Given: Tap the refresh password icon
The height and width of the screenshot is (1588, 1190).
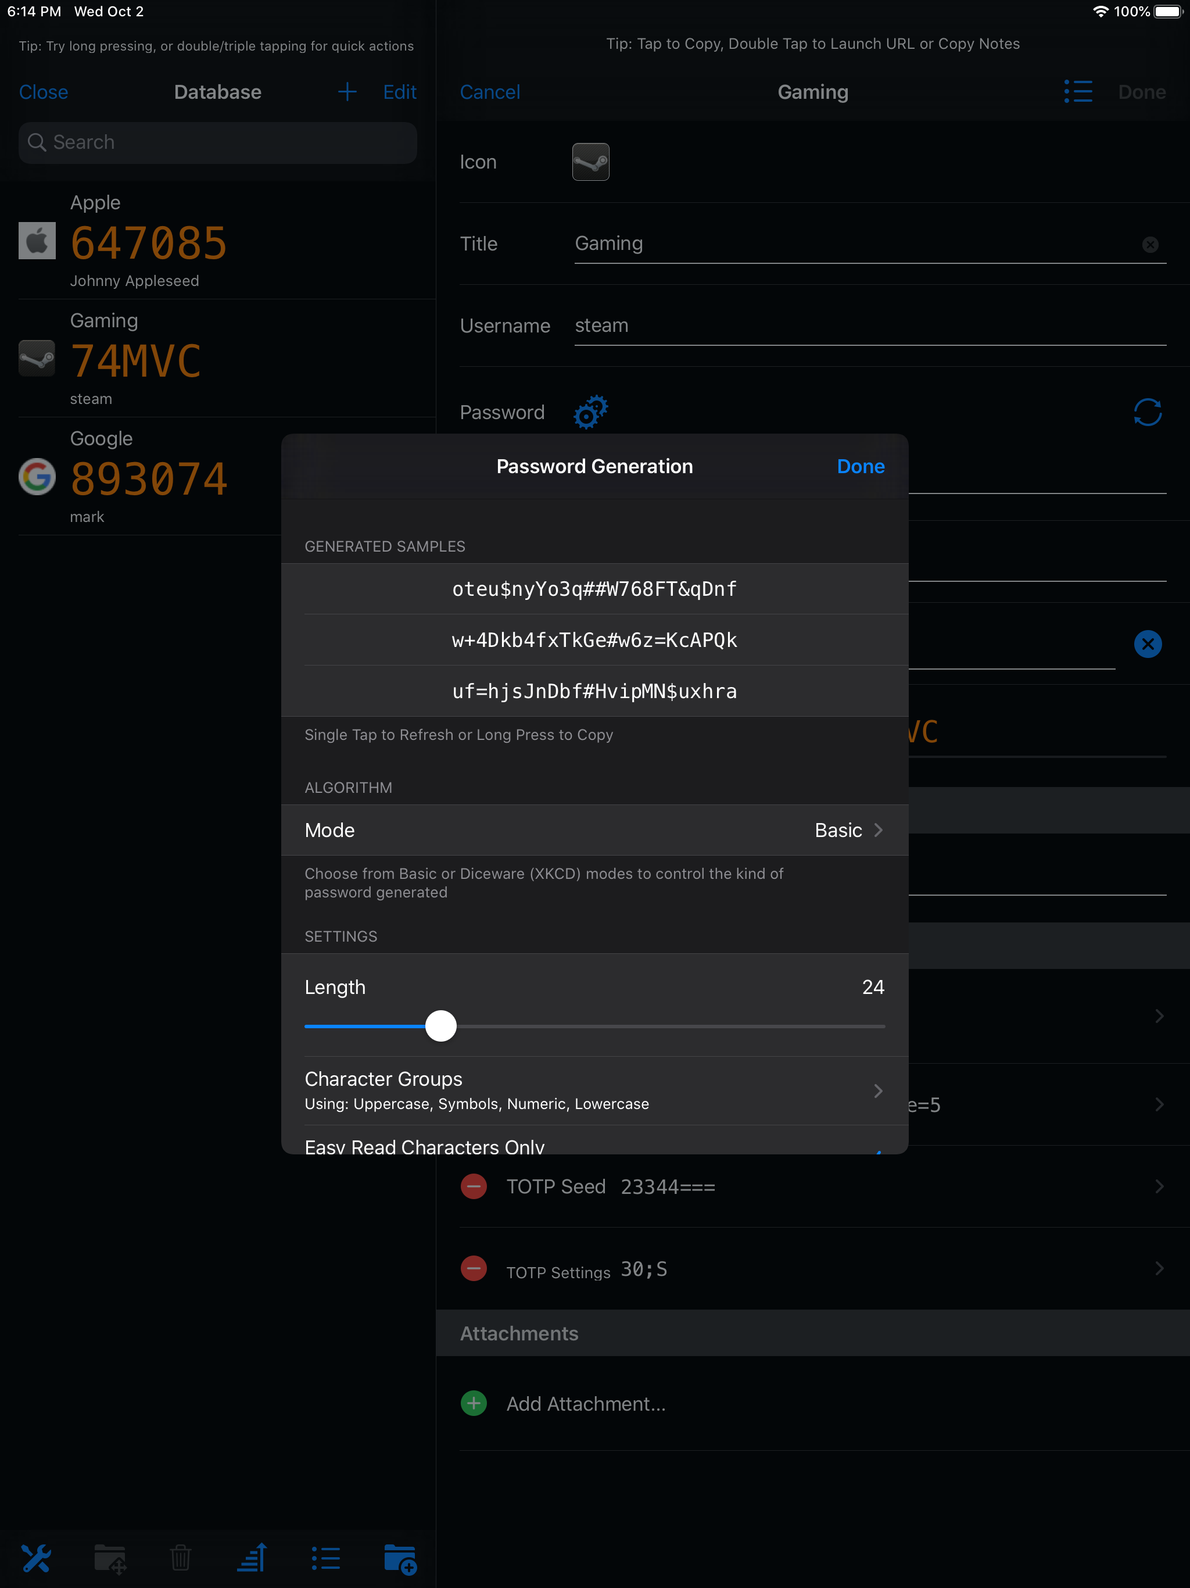Looking at the screenshot, I should pyautogui.click(x=1146, y=412).
